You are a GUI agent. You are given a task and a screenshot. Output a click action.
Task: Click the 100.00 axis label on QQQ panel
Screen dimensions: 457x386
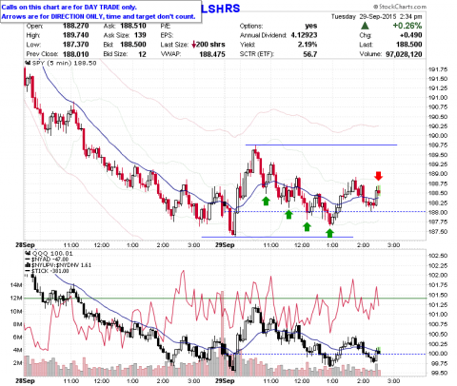438,354
